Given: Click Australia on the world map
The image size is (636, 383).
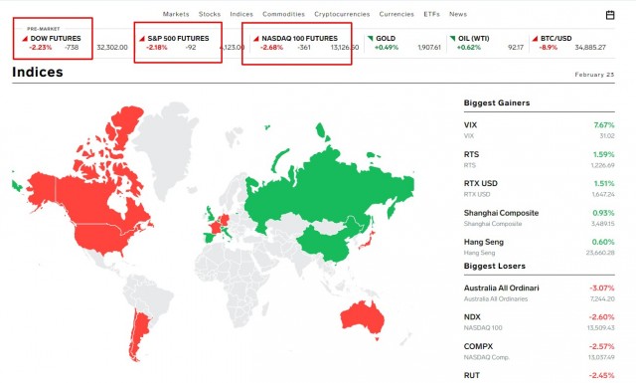Looking at the screenshot, I should click(x=361, y=318).
